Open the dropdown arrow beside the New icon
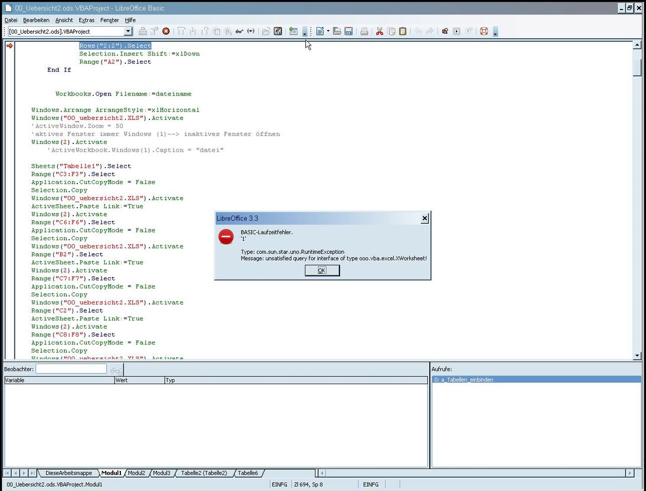The width and height of the screenshot is (646, 491). click(328, 31)
